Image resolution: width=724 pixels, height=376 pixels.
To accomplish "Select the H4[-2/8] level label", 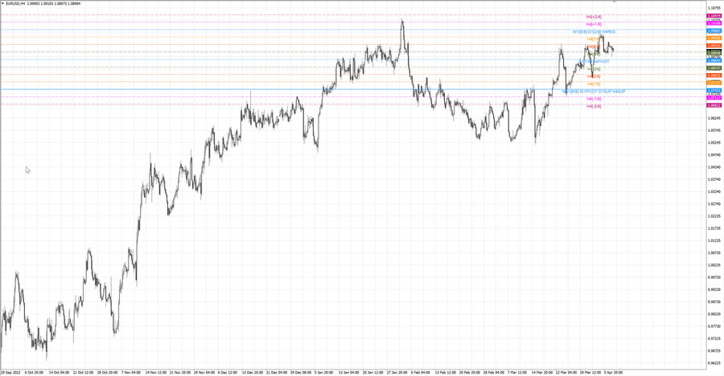I will [594, 106].
